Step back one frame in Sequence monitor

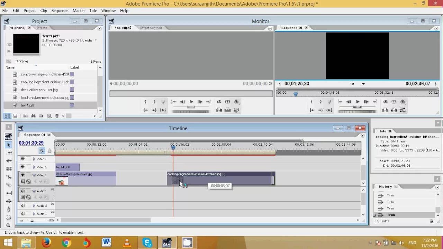click(349, 102)
